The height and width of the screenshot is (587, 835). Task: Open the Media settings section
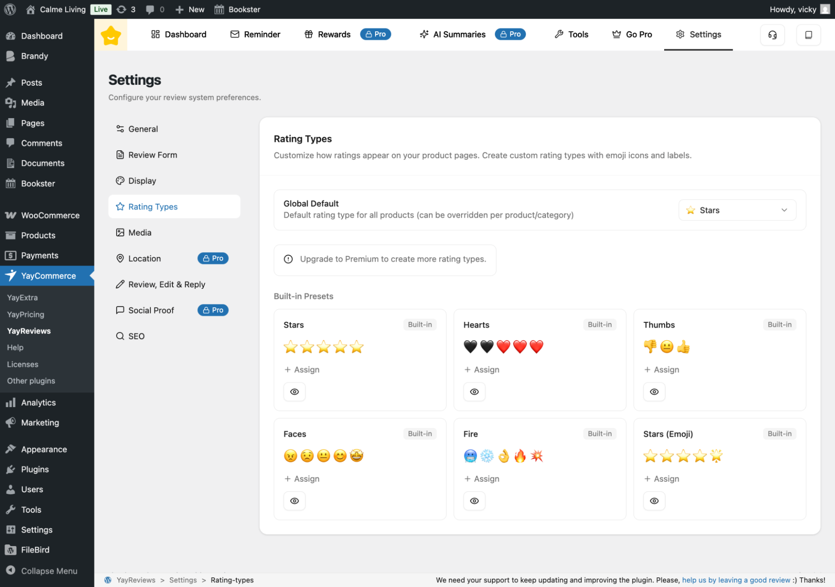tap(140, 232)
